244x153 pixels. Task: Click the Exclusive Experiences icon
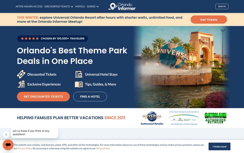(21, 84)
